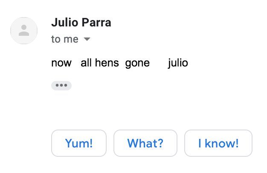Image resolution: width=267 pixels, height=173 pixels.
Task: Send the 'I know!' quick reply
Action: click(218, 143)
